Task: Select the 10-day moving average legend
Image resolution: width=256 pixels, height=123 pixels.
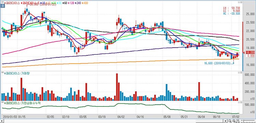Action: (43, 3)
